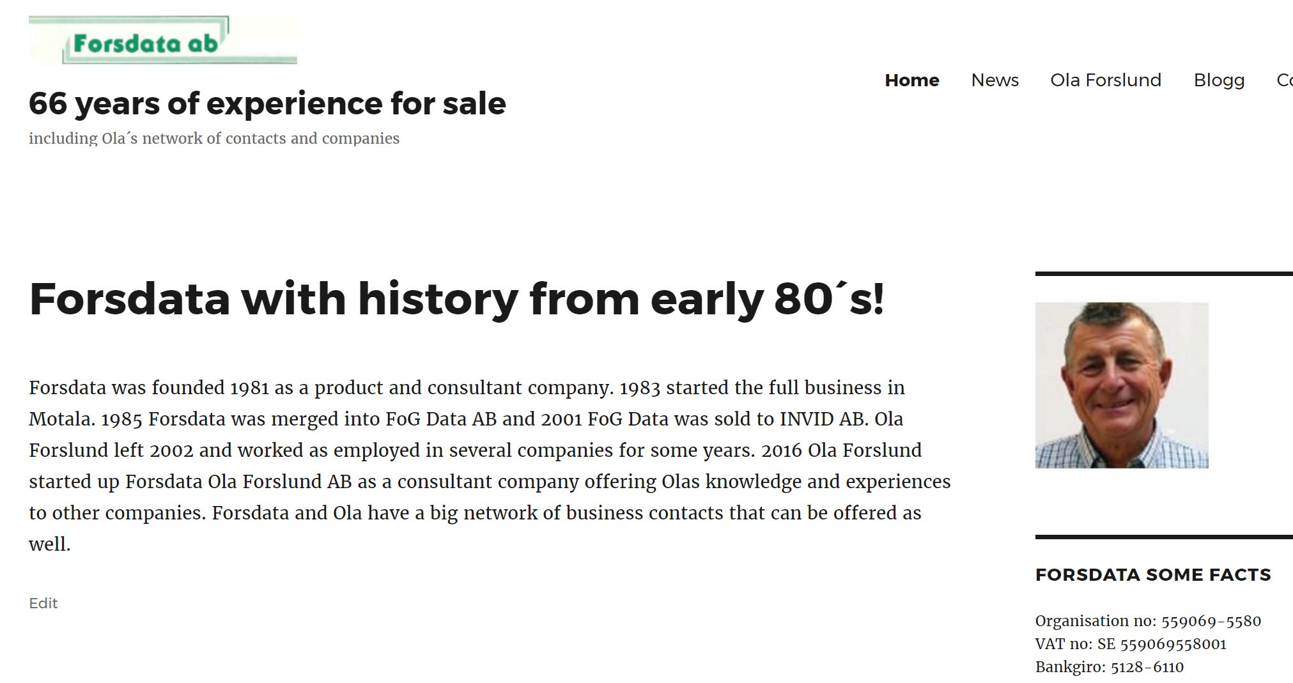Click the portrait photo in the sidebar
This screenshot has height=683, width=1293.
pos(1122,385)
